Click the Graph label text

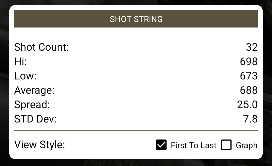click(247, 145)
